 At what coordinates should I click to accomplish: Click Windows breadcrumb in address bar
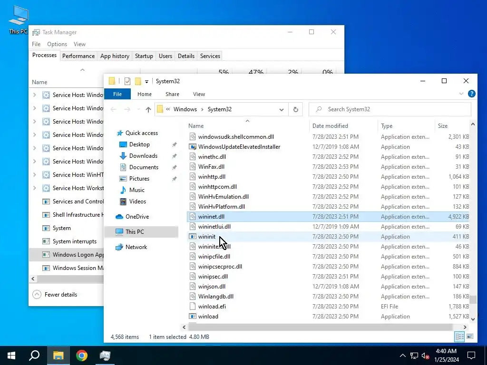click(x=185, y=109)
